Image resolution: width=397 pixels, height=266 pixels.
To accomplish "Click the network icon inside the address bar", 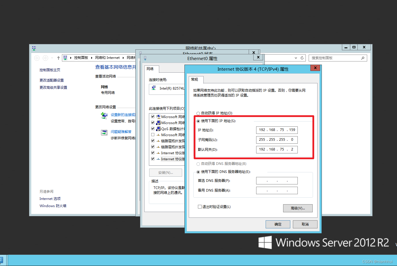I will coord(65,58).
